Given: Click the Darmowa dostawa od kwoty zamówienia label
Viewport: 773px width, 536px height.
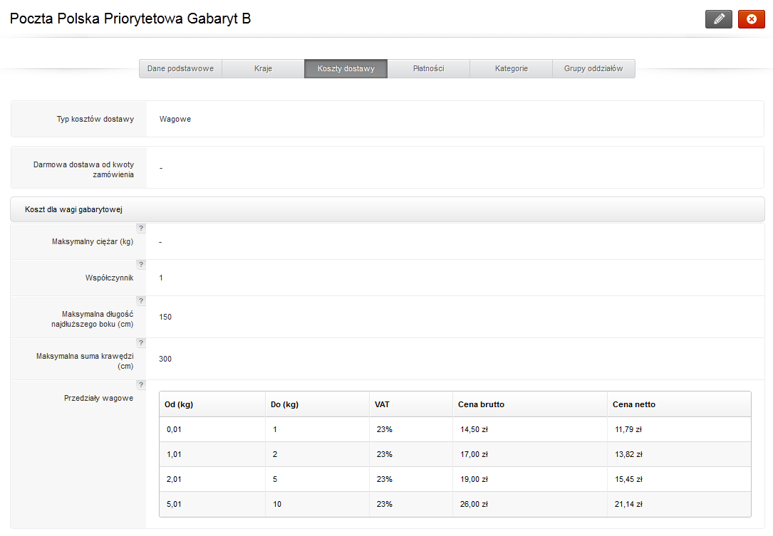Looking at the screenshot, I should 84,169.
